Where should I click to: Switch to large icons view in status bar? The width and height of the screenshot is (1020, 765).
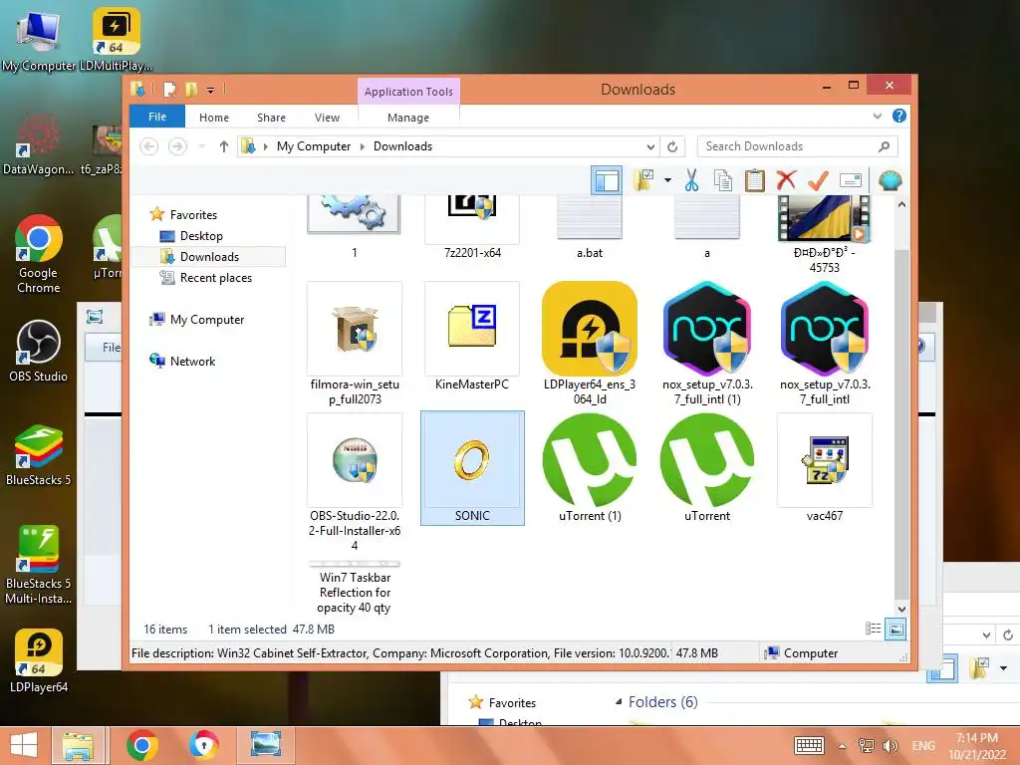point(895,629)
